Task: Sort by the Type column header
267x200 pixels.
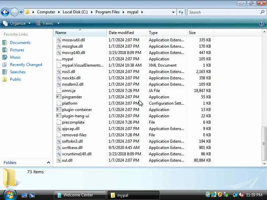Action: (x=167, y=32)
